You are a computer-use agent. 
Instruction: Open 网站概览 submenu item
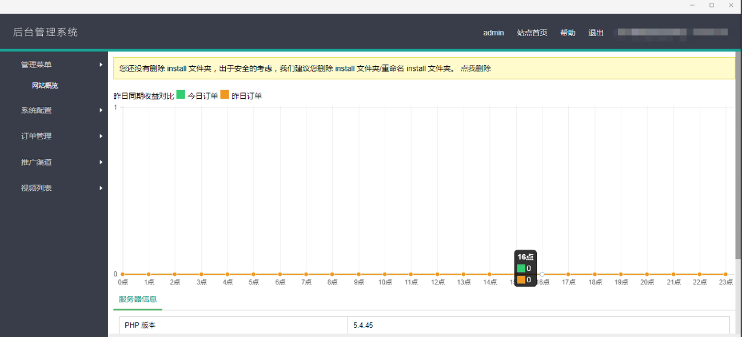pos(45,86)
